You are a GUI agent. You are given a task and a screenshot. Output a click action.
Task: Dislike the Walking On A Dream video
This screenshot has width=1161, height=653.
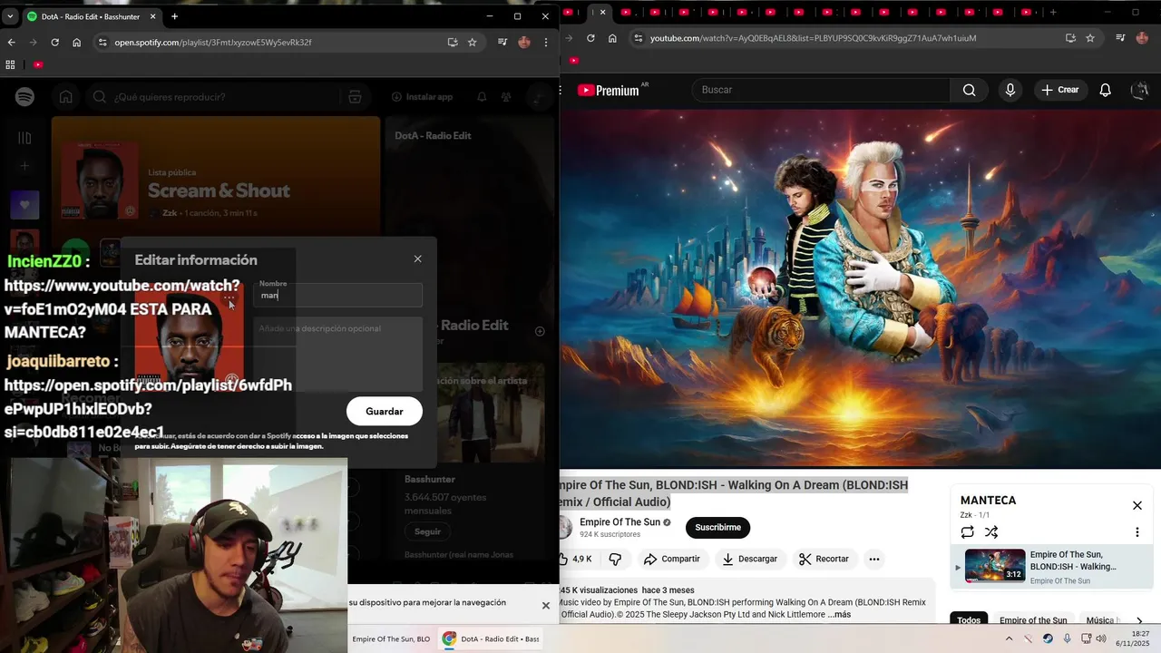click(x=615, y=559)
